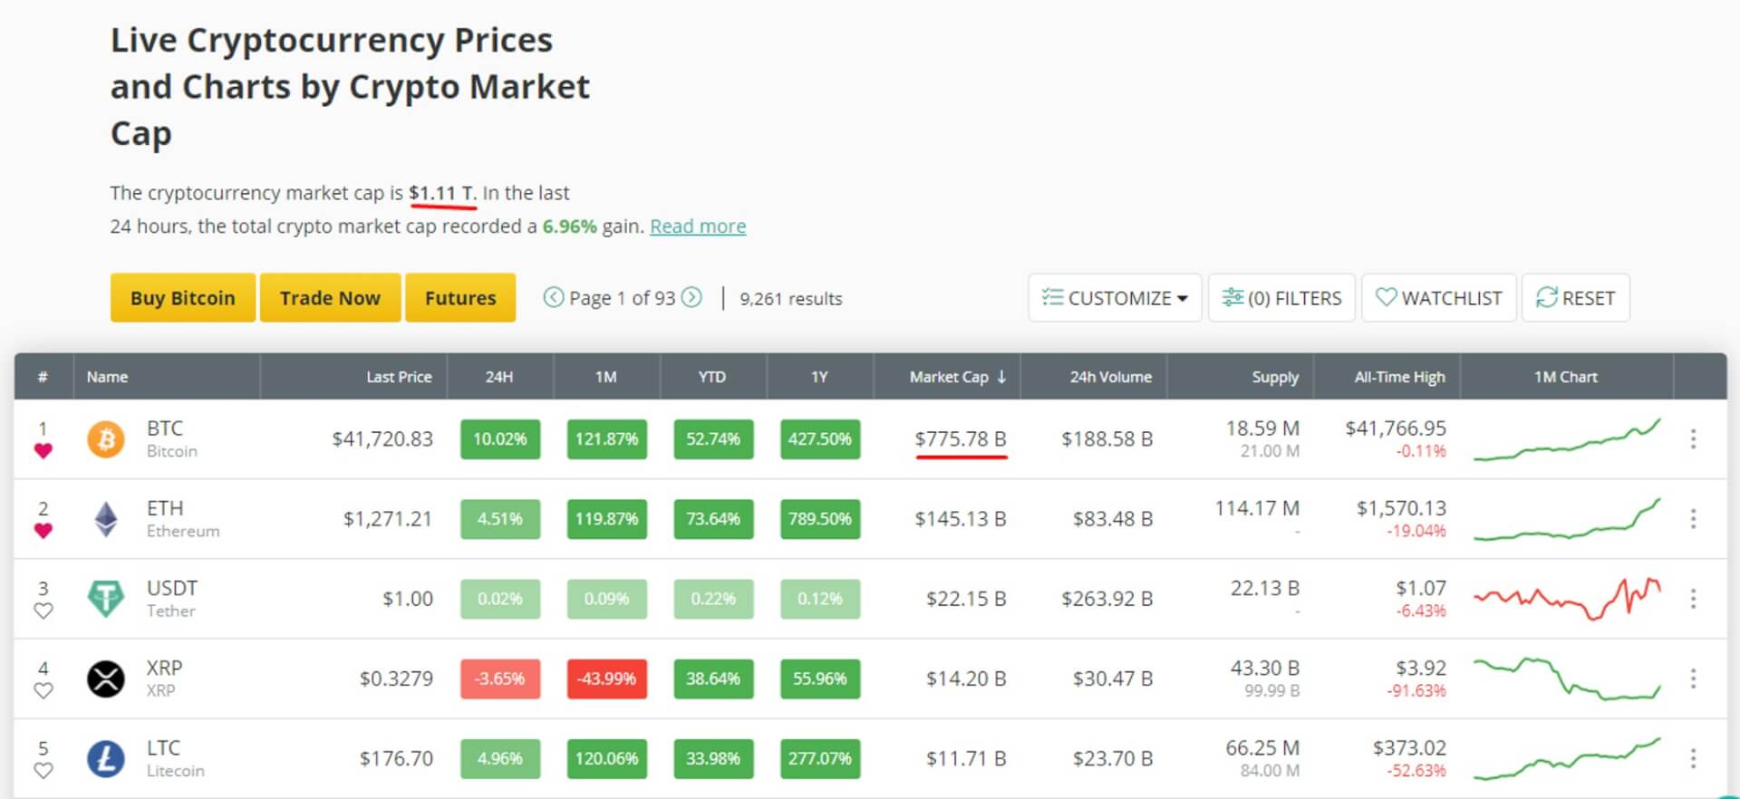Screen dimensions: 1740x799
Task: Add XRP to watchlist heart
Action: click(x=43, y=690)
